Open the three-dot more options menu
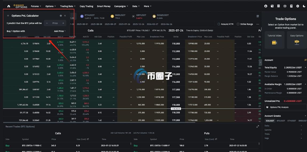The height and width of the screenshot is (152, 307). click(x=258, y=24)
